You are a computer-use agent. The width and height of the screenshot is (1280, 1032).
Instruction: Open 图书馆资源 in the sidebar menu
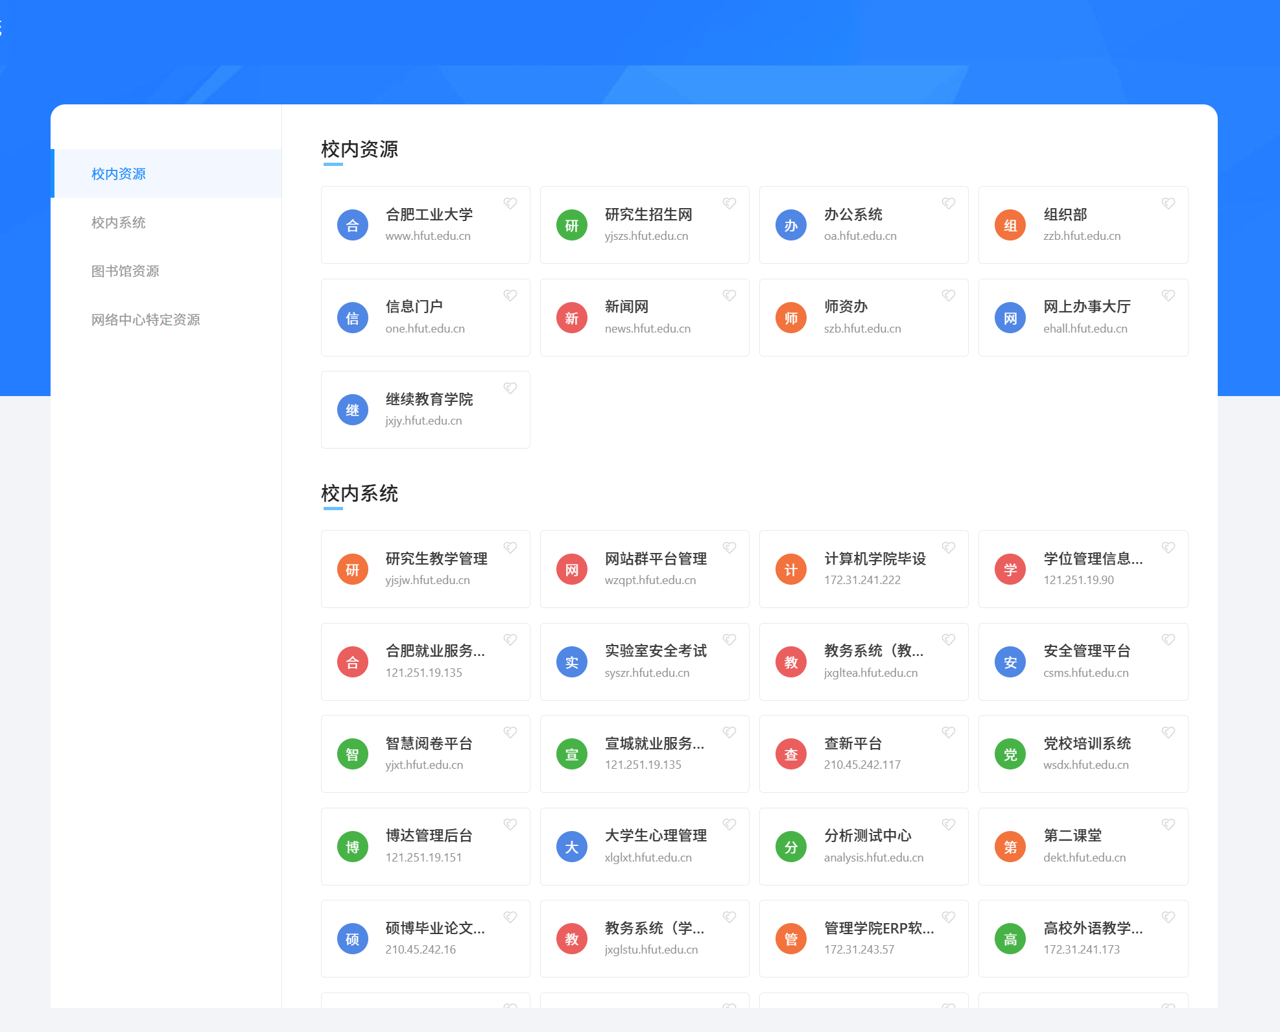tap(125, 271)
